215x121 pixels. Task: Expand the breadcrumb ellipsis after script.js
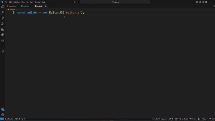click(x=17, y=10)
